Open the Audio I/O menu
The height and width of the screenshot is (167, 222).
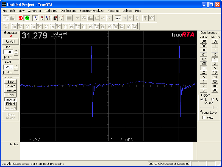point(51,11)
